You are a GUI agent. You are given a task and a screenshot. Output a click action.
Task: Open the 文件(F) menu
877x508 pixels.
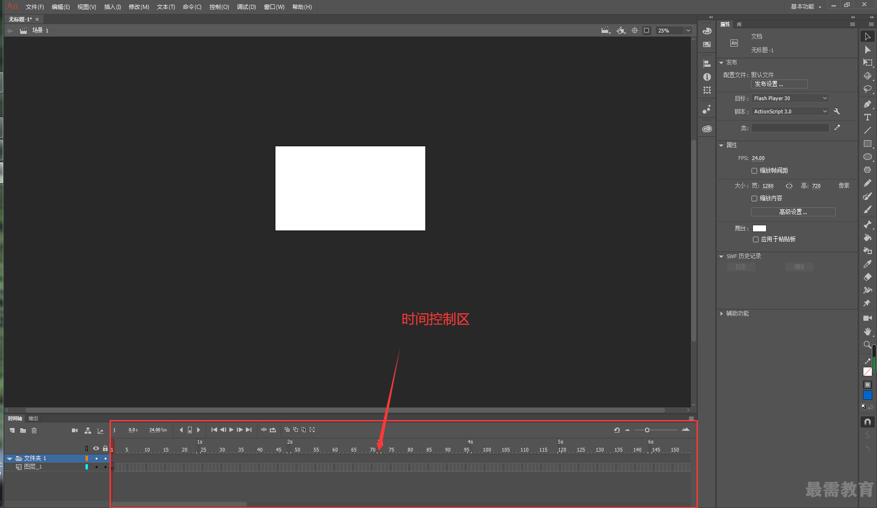tap(35, 7)
